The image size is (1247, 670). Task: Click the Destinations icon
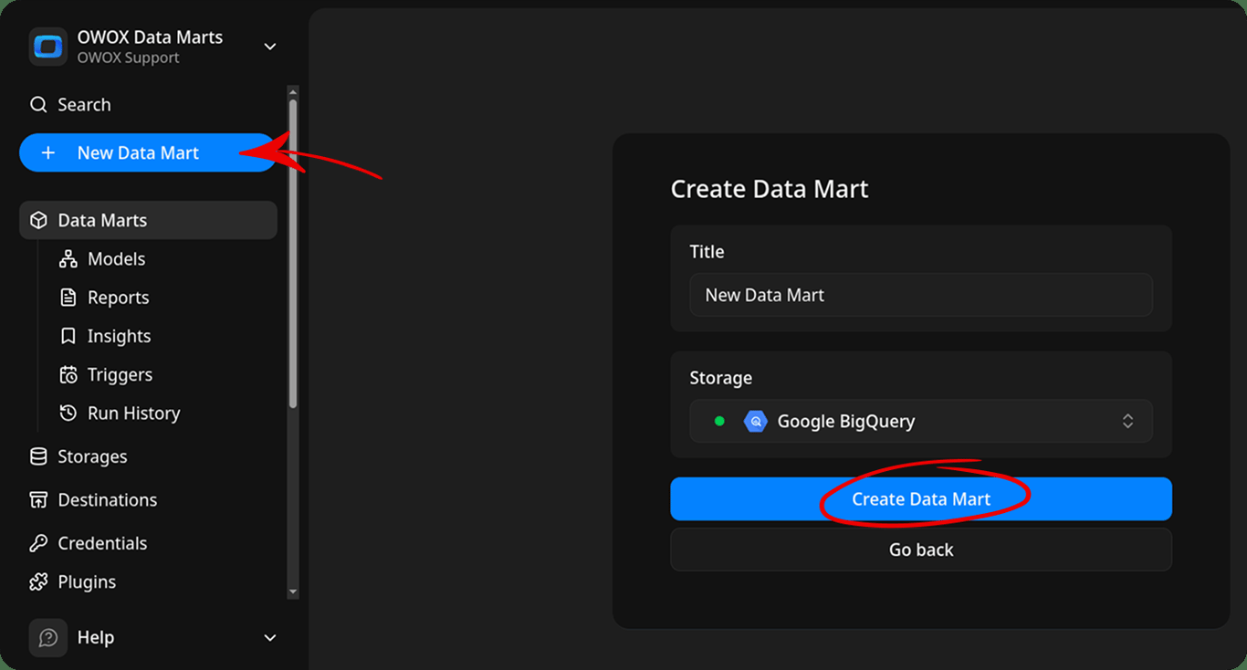(38, 500)
